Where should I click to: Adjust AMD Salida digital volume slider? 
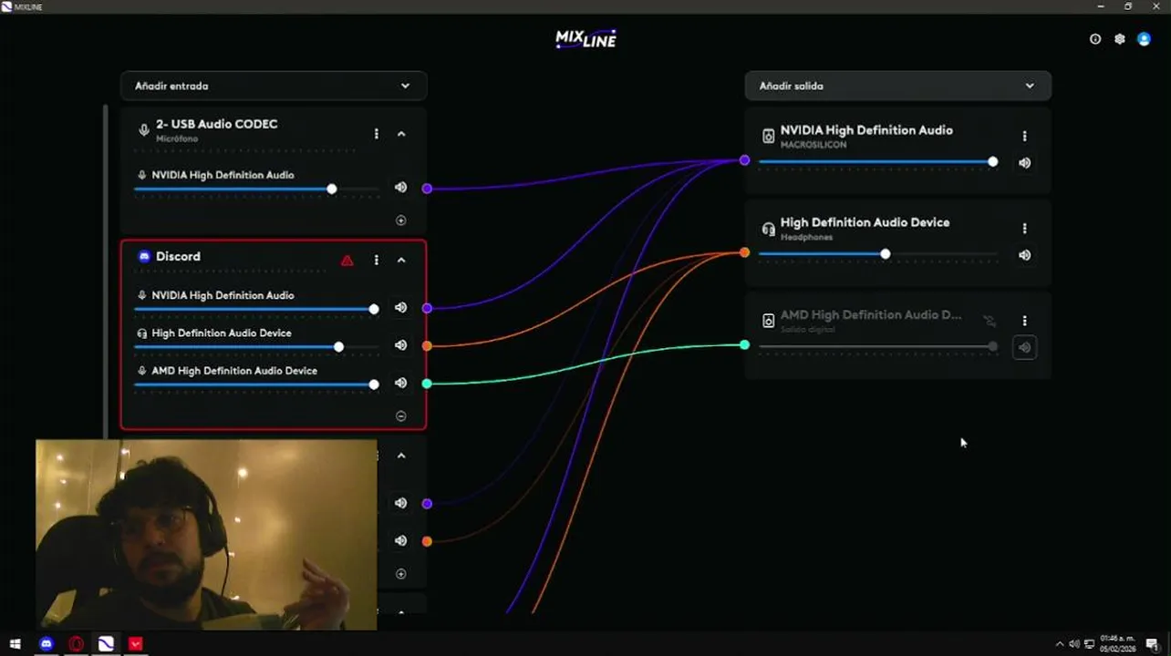pyautogui.click(x=878, y=346)
